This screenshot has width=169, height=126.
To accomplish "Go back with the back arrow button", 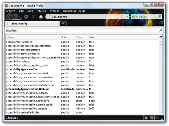I will click(9, 17).
